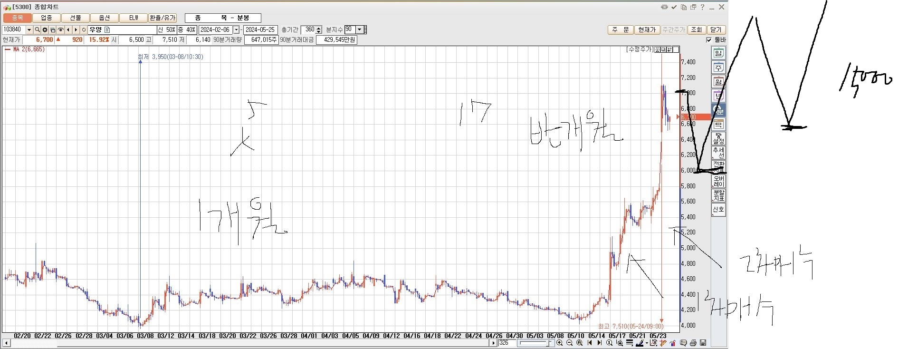Open the stock search magnifier icon

pyautogui.click(x=37, y=30)
